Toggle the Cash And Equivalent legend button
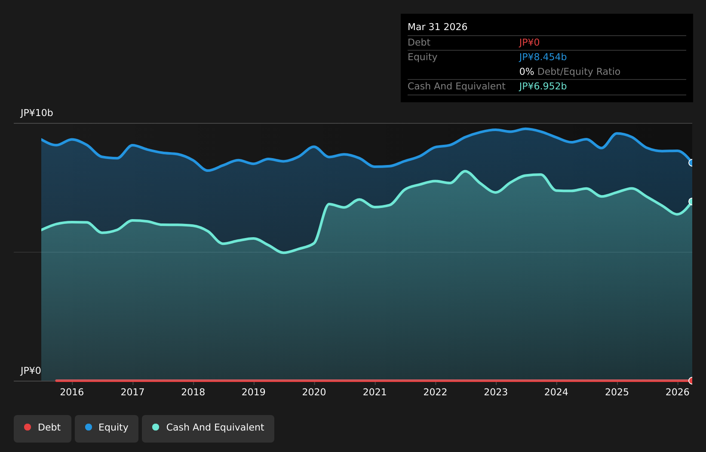 (x=208, y=428)
